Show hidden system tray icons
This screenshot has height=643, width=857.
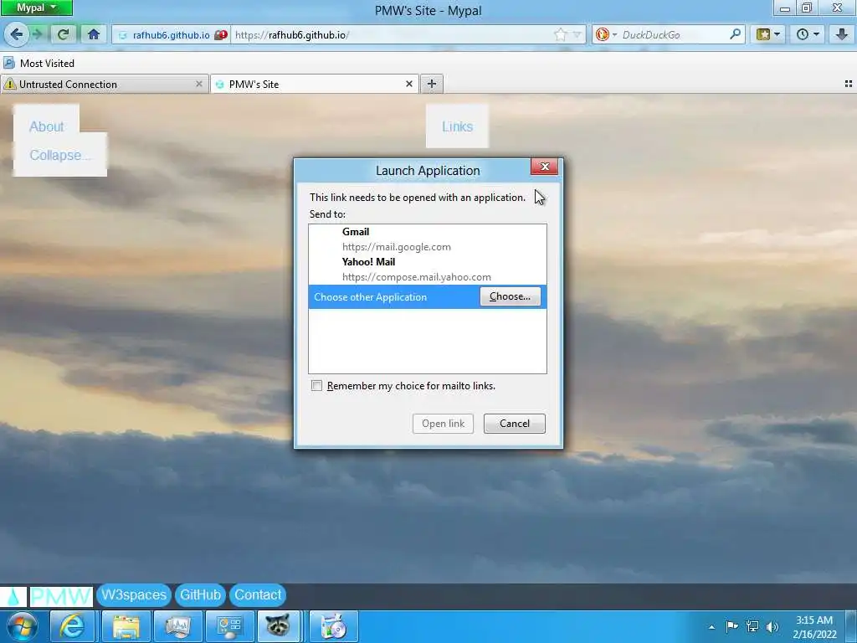tap(711, 627)
